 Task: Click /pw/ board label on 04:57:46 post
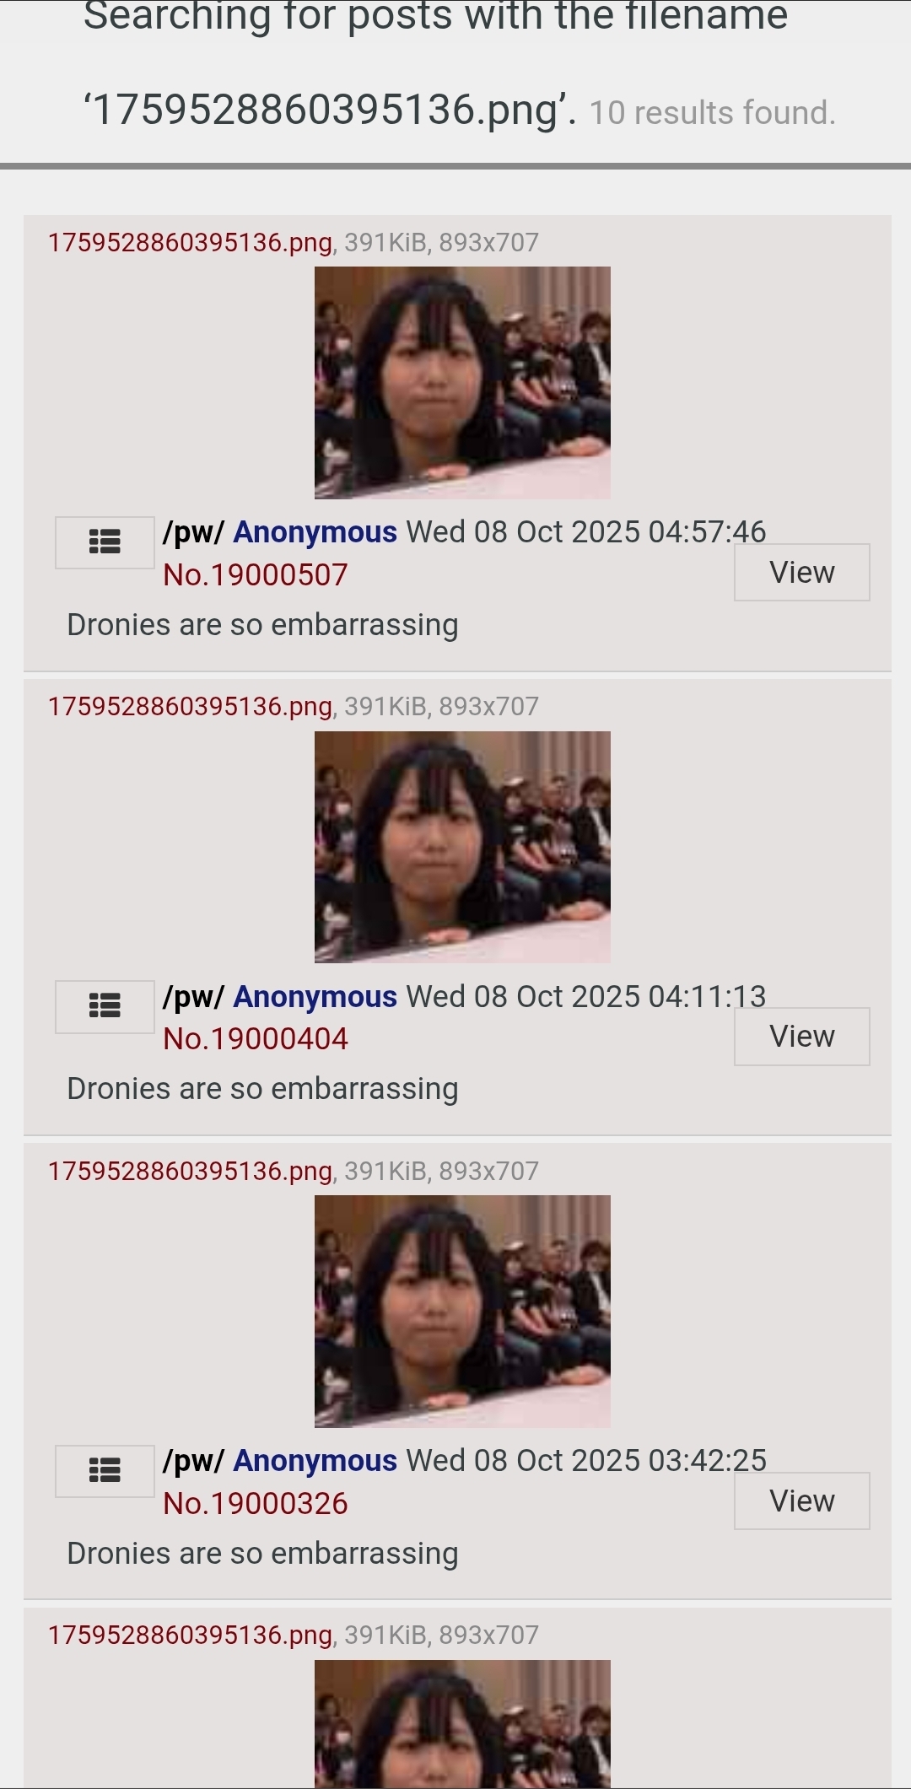[x=194, y=533]
